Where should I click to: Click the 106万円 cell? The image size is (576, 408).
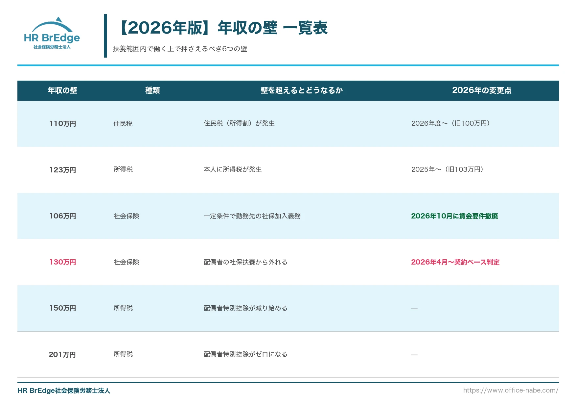point(62,216)
